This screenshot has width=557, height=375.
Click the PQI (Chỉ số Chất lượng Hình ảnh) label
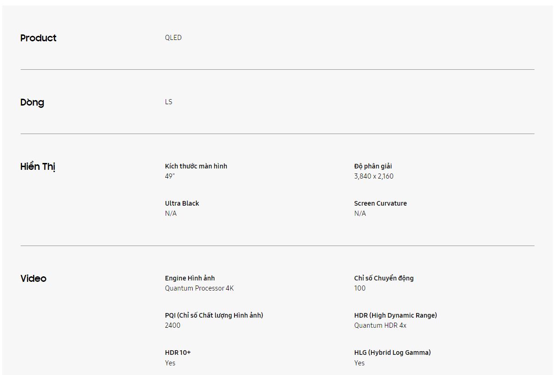click(214, 315)
